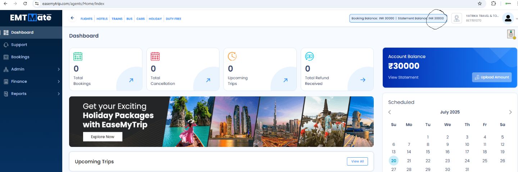Go to next month in calendar
Screen dimensions: 518x172
510,112
